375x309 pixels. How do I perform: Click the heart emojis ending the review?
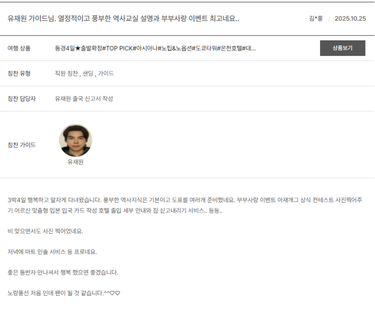click(x=115, y=294)
